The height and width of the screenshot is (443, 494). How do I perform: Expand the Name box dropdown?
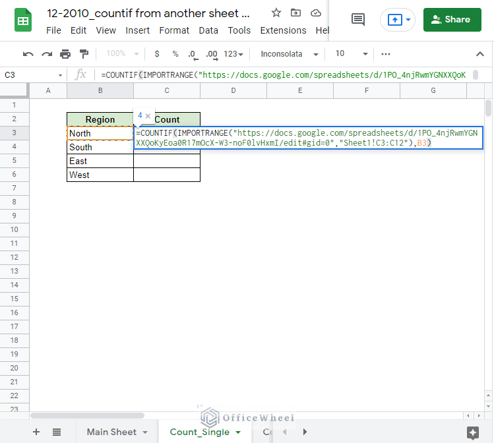tap(60, 75)
